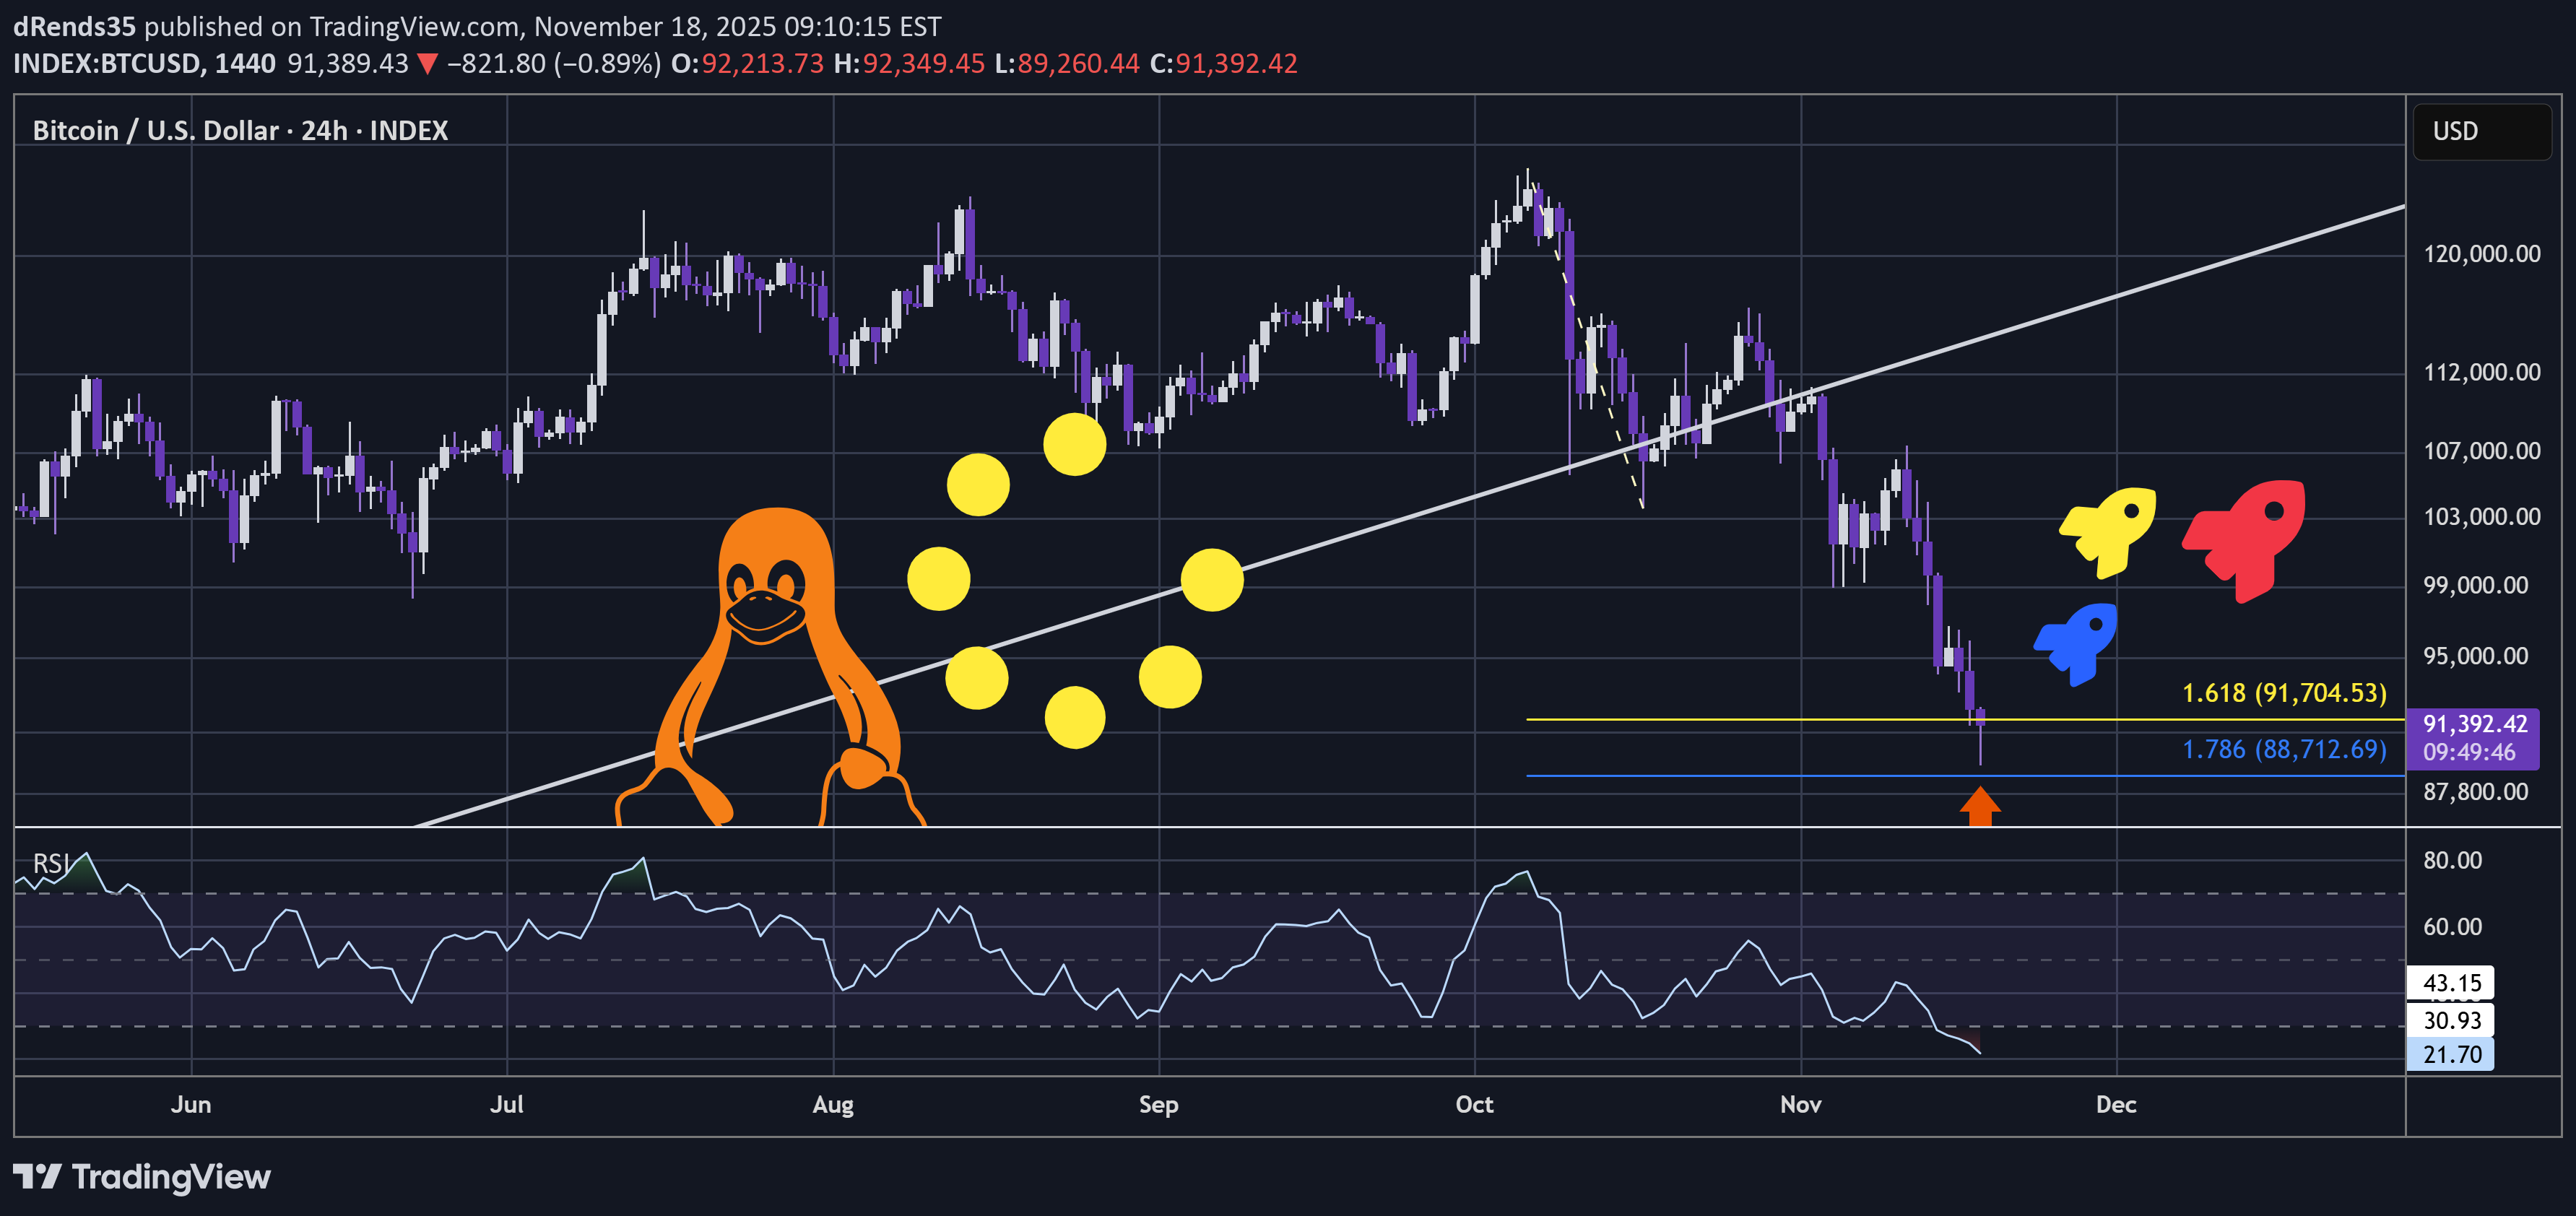Click the Nov label on time axis

pyautogui.click(x=1800, y=1104)
